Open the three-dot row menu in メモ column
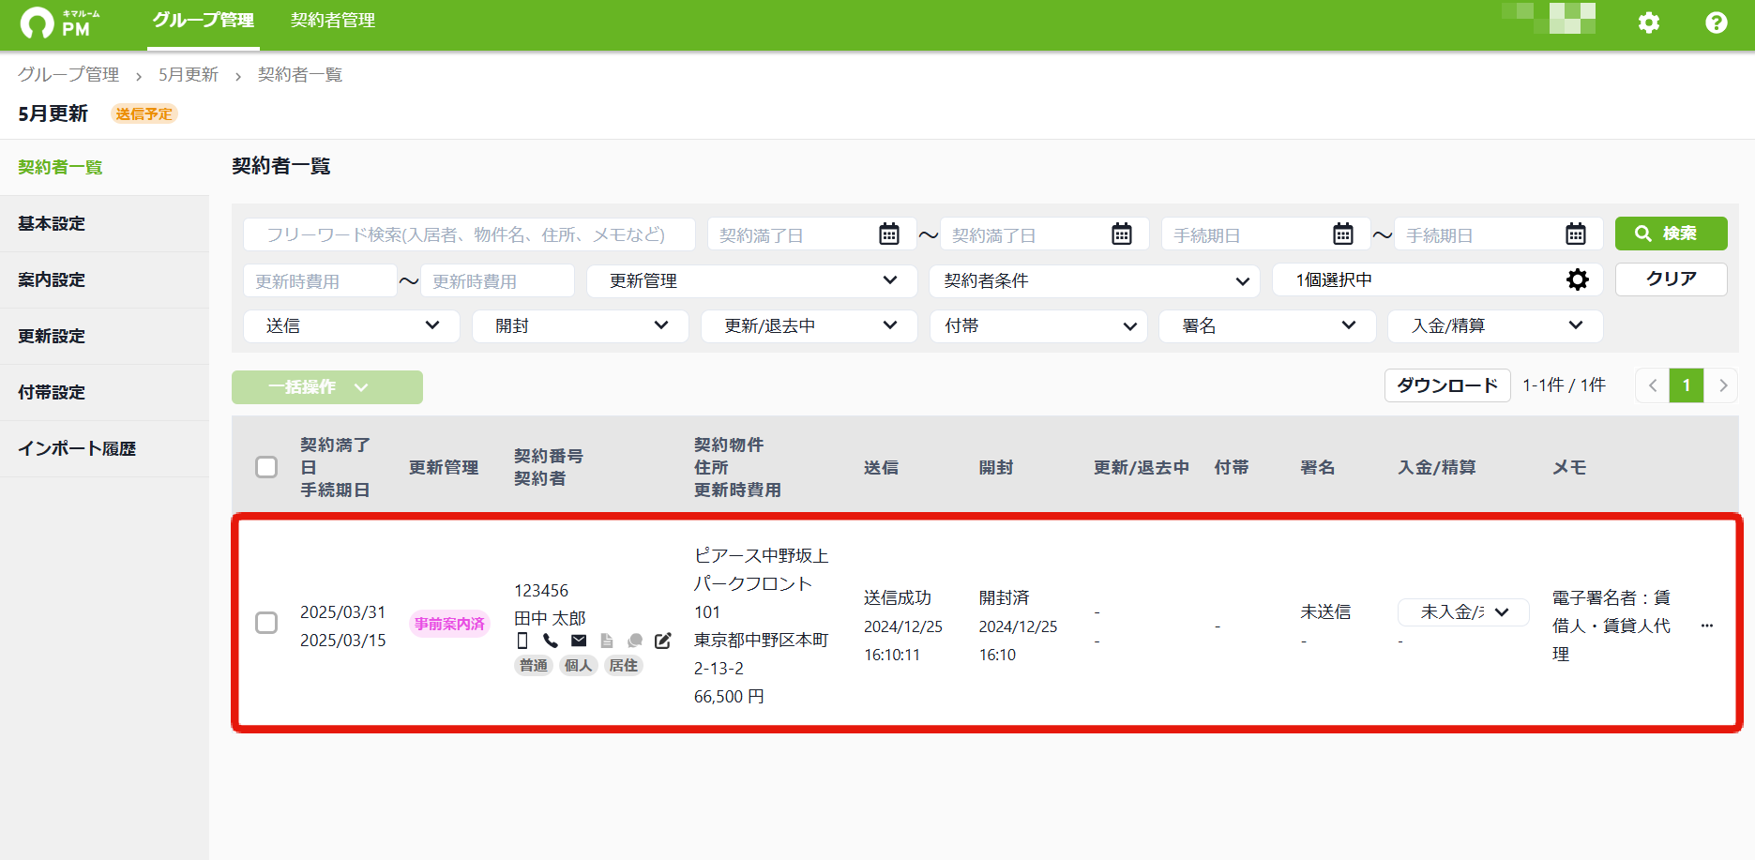 [1707, 626]
